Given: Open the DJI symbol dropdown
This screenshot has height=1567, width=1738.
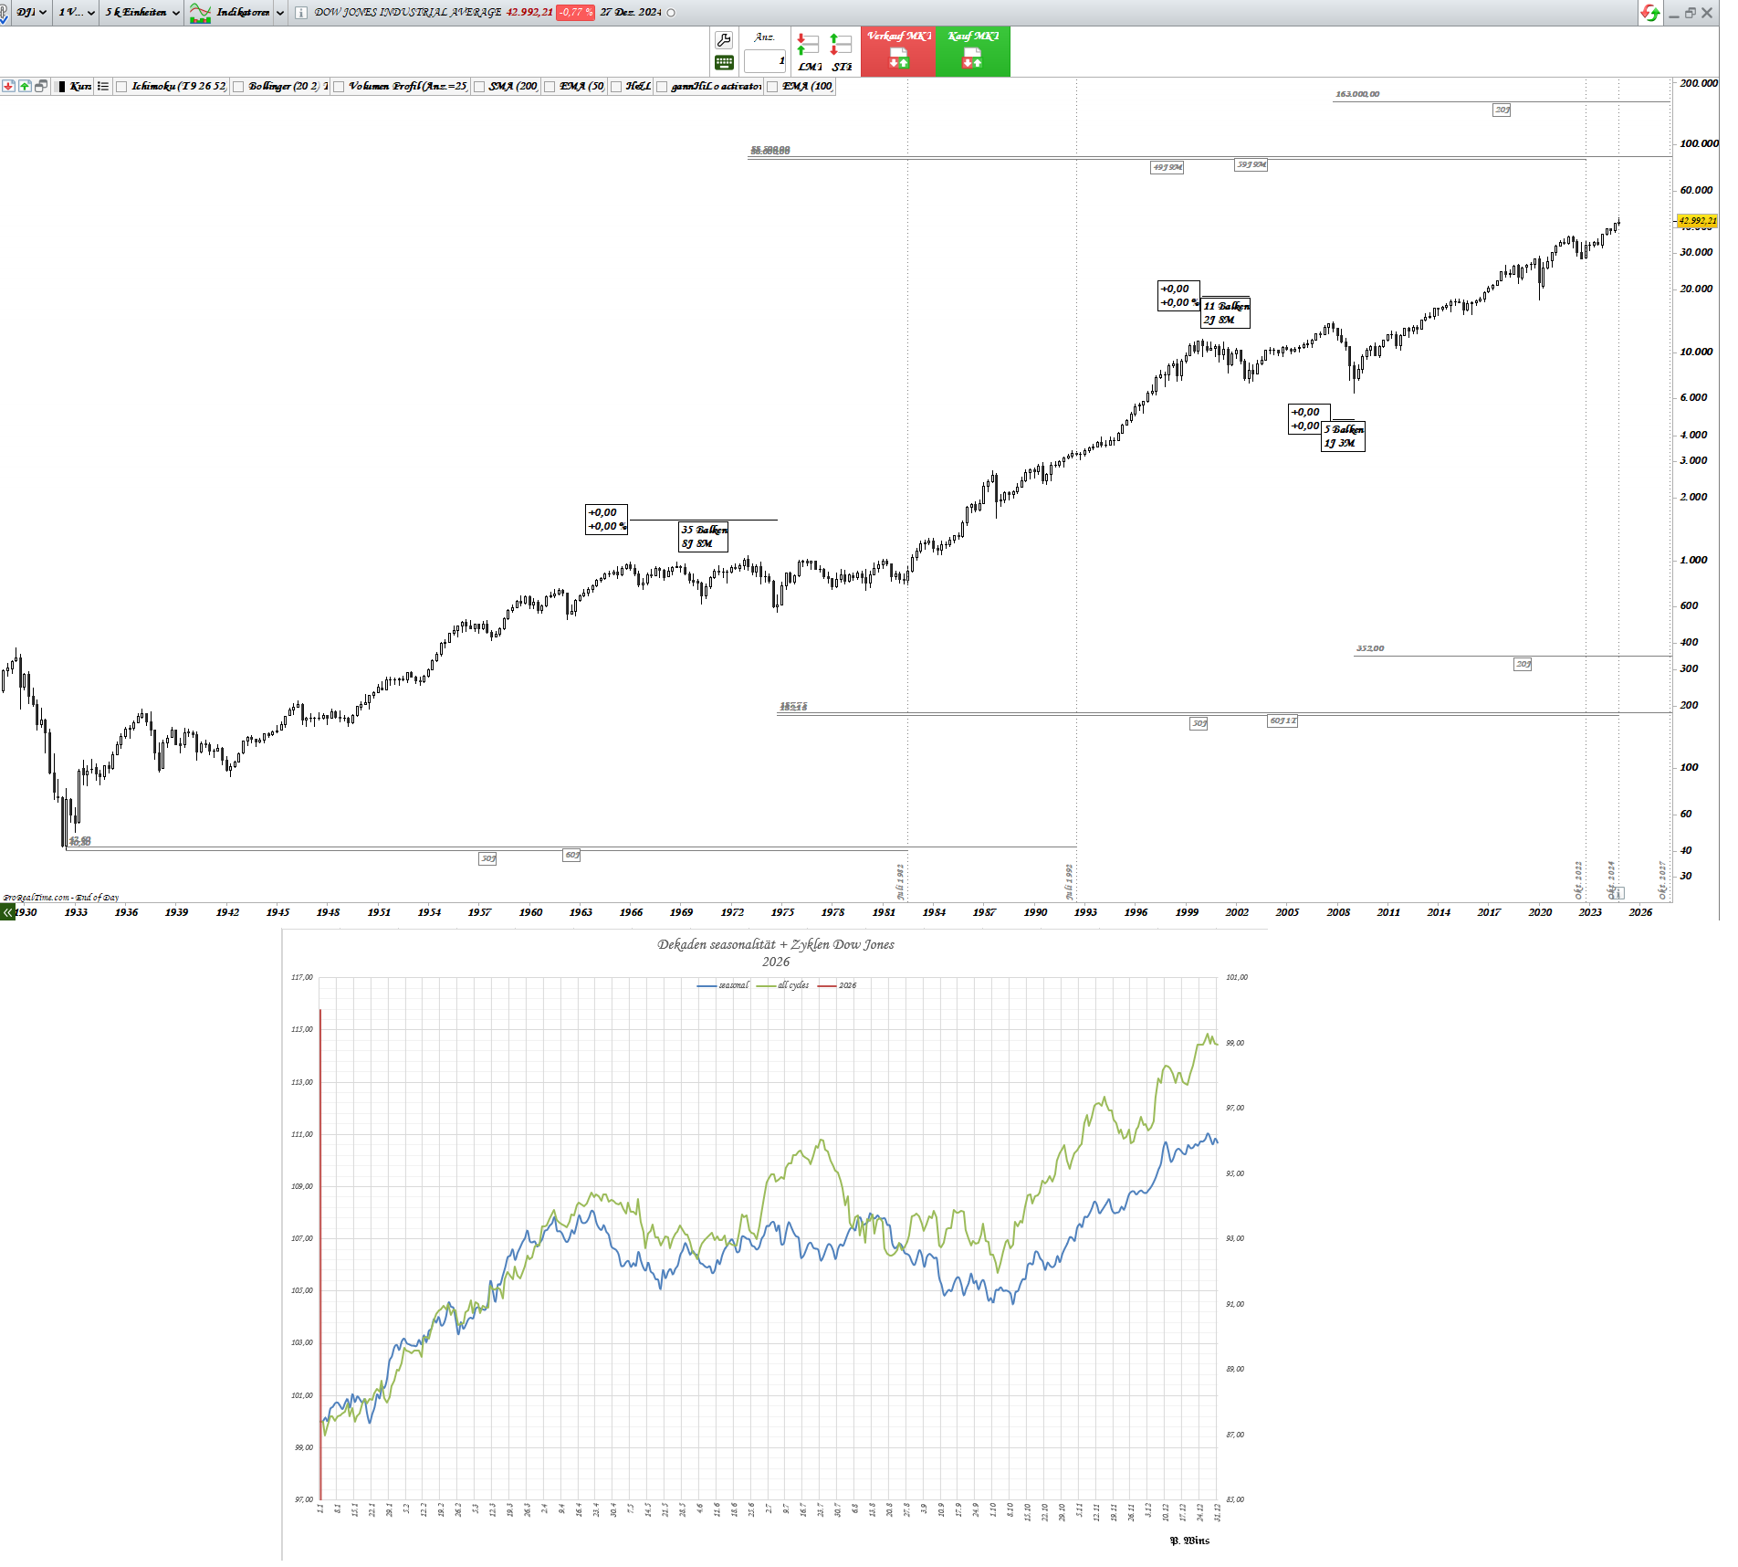Looking at the screenshot, I should [x=31, y=13].
